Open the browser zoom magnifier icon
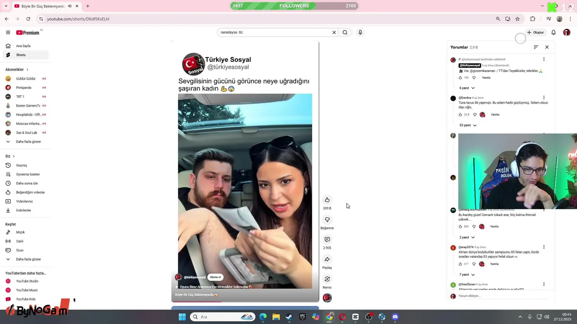 coord(498,19)
